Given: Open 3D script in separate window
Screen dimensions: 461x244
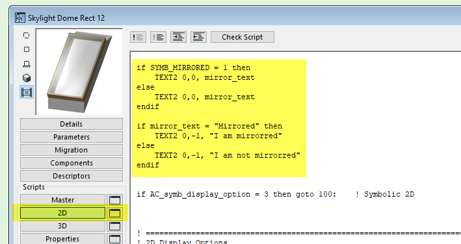Looking at the screenshot, I should tap(114, 226).
